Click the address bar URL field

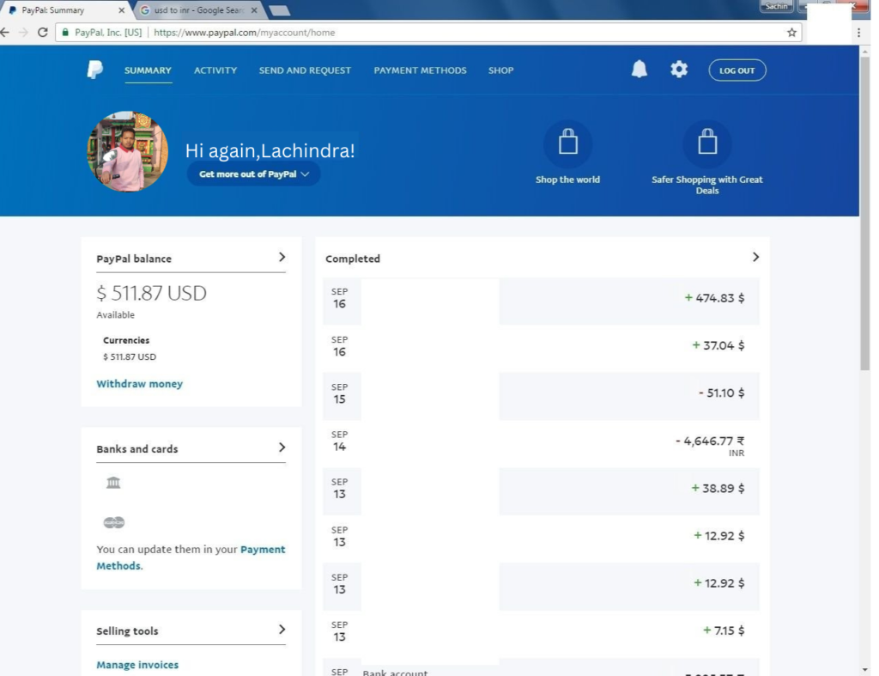pyautogui.click(x=429, y=33)
